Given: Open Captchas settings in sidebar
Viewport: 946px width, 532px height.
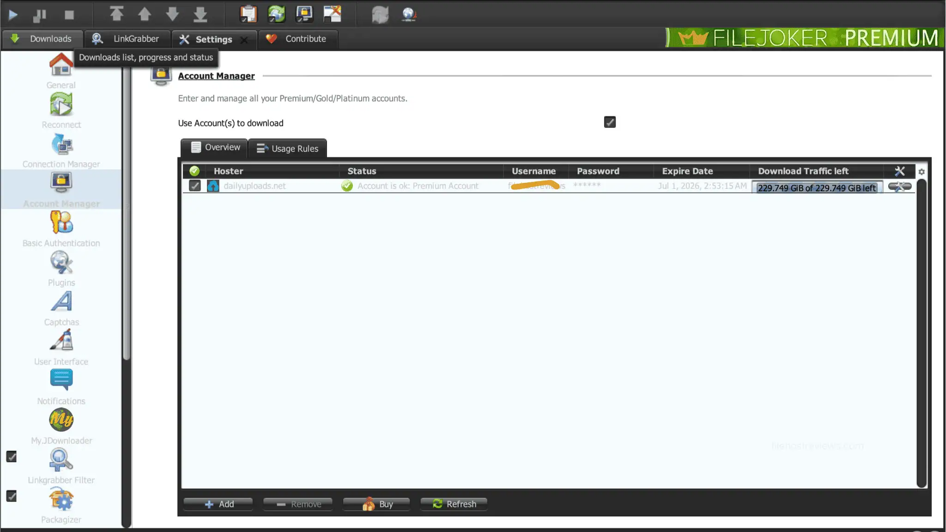Looking at the screenshot, I should pos(61,308).
